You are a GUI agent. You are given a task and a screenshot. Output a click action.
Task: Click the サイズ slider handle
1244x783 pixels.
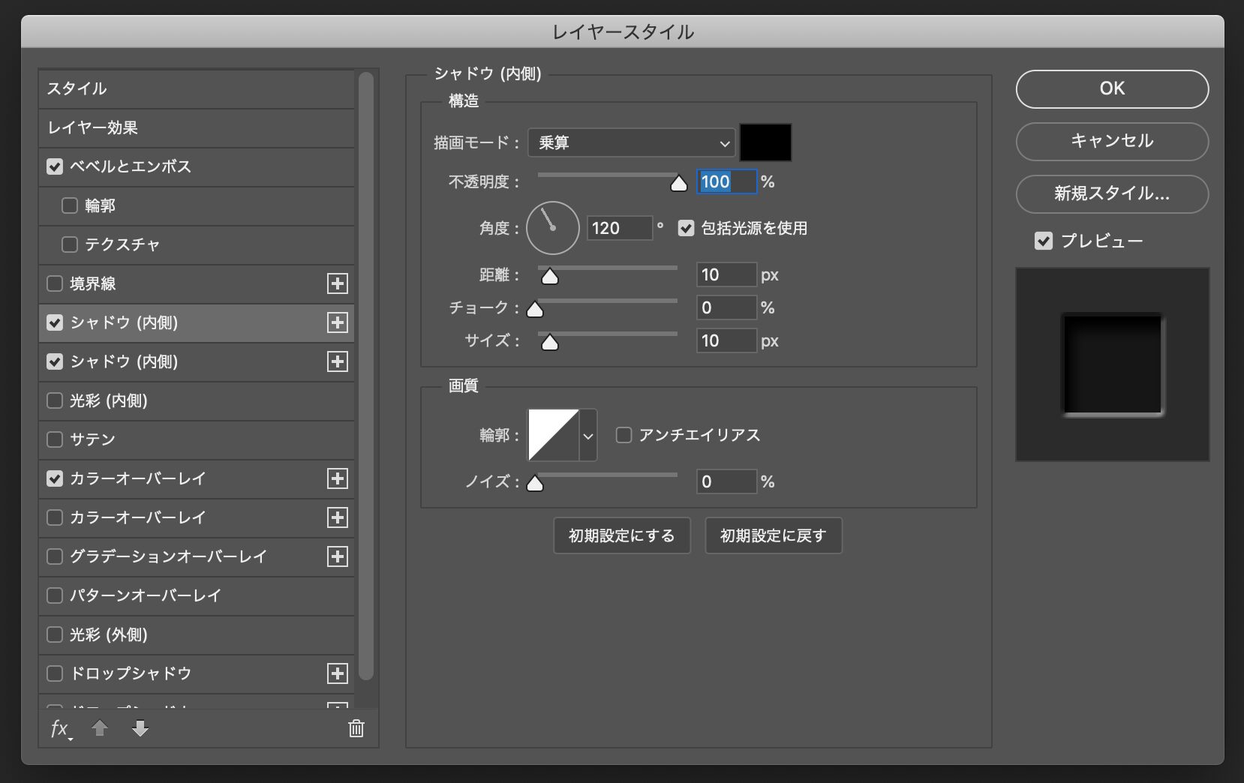(x=550, y=343)
